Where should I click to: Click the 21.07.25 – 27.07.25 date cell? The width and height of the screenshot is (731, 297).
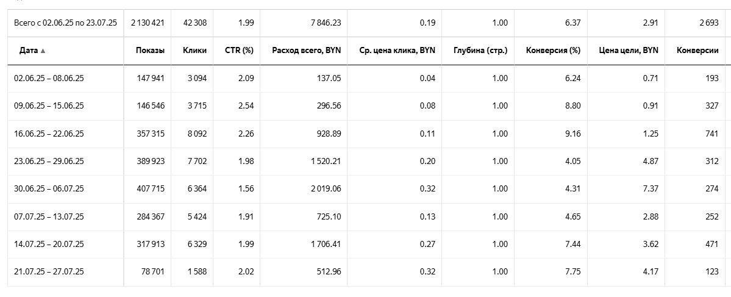(x=48, y=271)
